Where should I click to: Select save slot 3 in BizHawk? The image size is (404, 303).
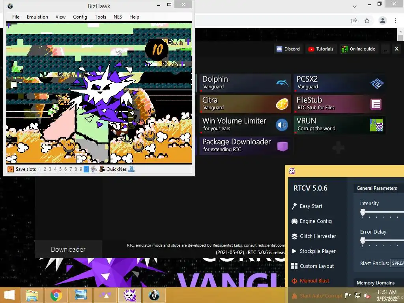pyautogui.click(x=50, y=169)
